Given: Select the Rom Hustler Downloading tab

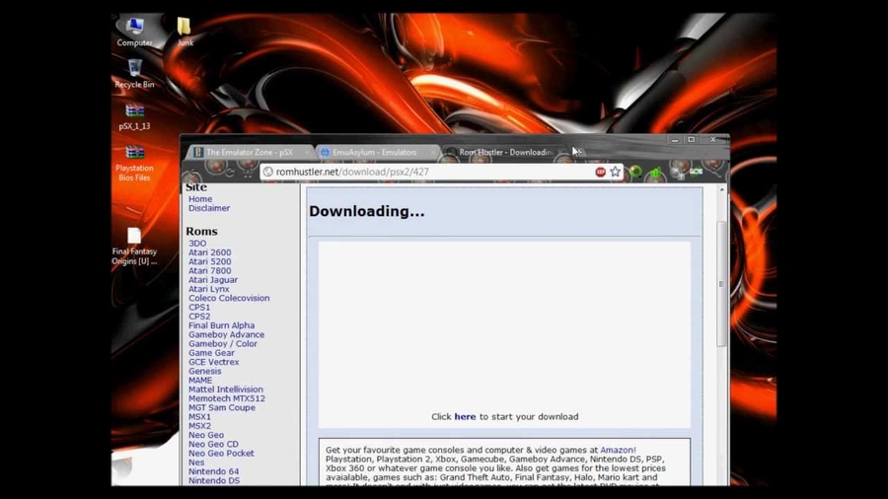Looking at the screenshot, I should 503,153.
